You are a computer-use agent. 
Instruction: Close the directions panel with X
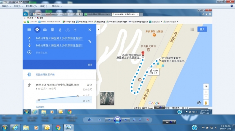click(x=90, y=30)
